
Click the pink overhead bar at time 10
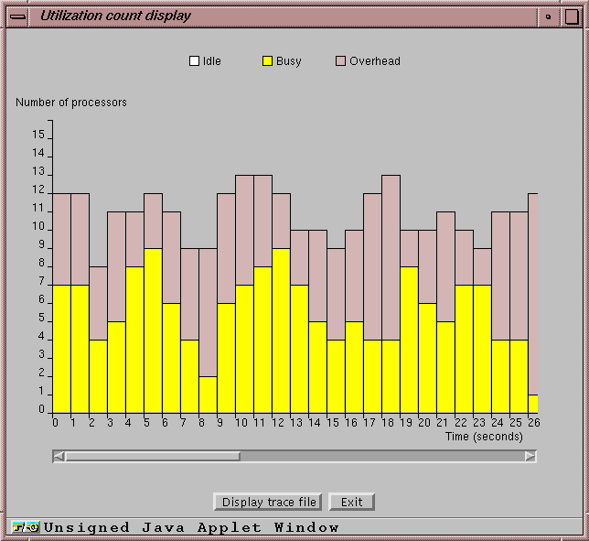(244, 230)
